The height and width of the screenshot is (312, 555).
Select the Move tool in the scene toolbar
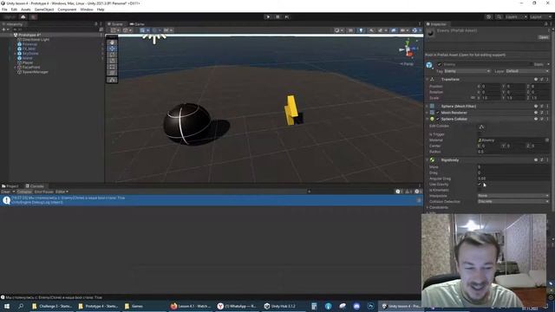tap(112, 49)
